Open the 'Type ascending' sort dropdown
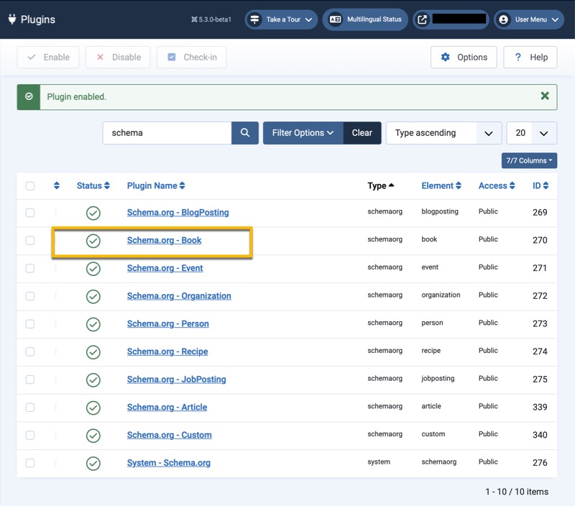Image resolution: width=575 pixels, height=506 pixels. coord(443,133)
